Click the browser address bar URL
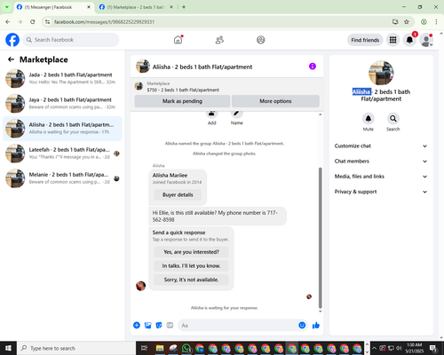 (x=104, y=22)
